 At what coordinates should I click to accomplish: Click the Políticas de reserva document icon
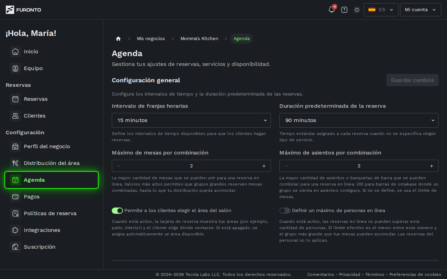(x=15, y=213)
